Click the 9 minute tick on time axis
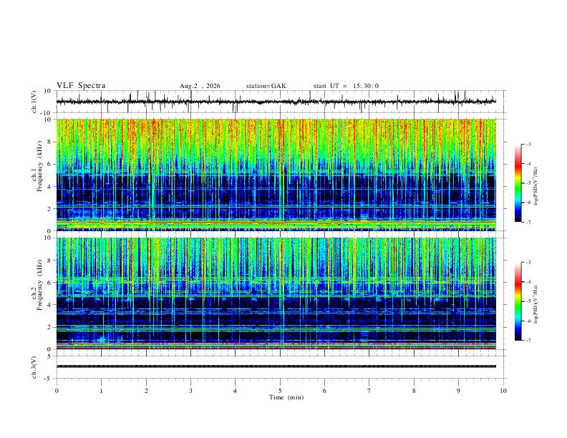 click(x=458, y=391)
